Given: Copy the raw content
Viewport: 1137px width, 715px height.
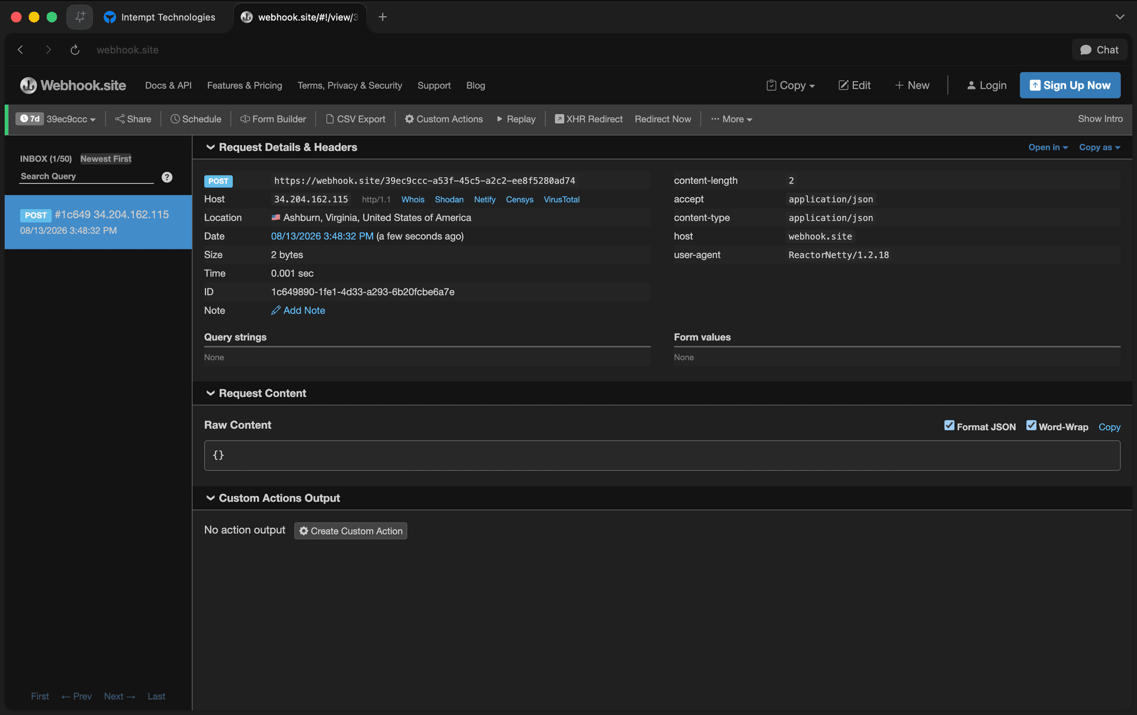Looking at the screenshot, I should click(x=1109, y=427).
